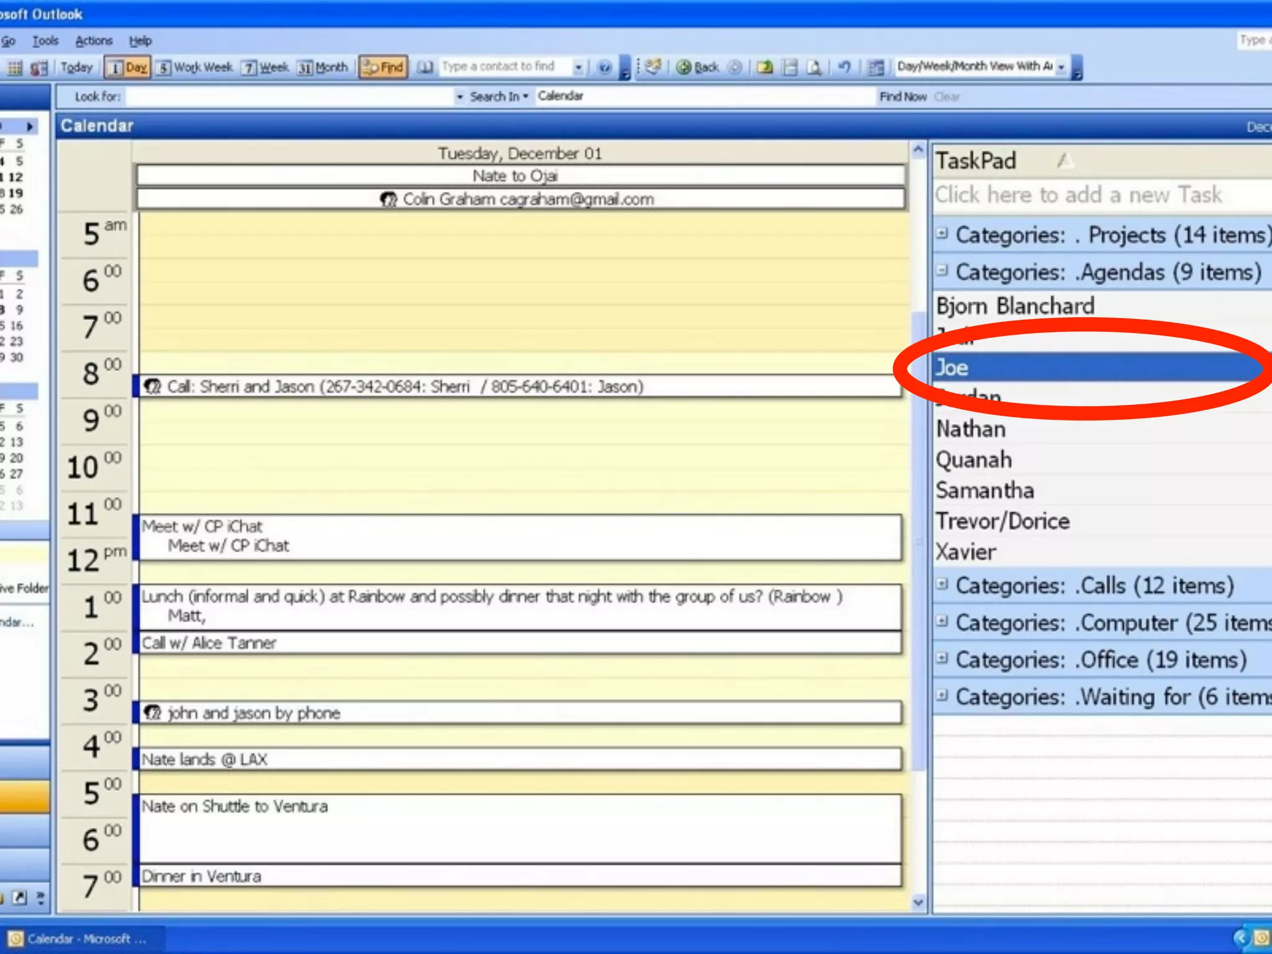Collapse the Agendas category group

pos(942,270)
